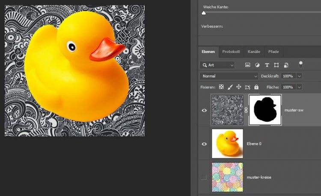Select the Ebene 0 duck thumbnail
Image resolution: width=321 pixels, height=196 pixels.
(x=227, y=143)
